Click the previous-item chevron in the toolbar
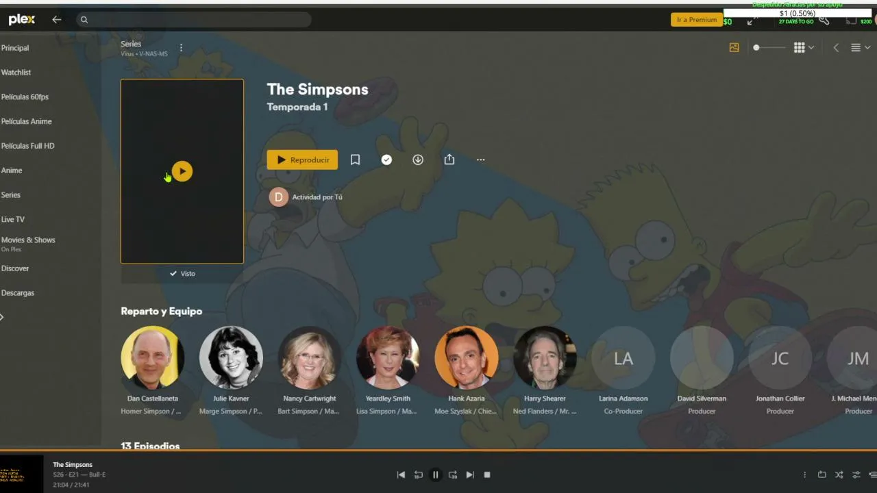 tap(836, 48)
